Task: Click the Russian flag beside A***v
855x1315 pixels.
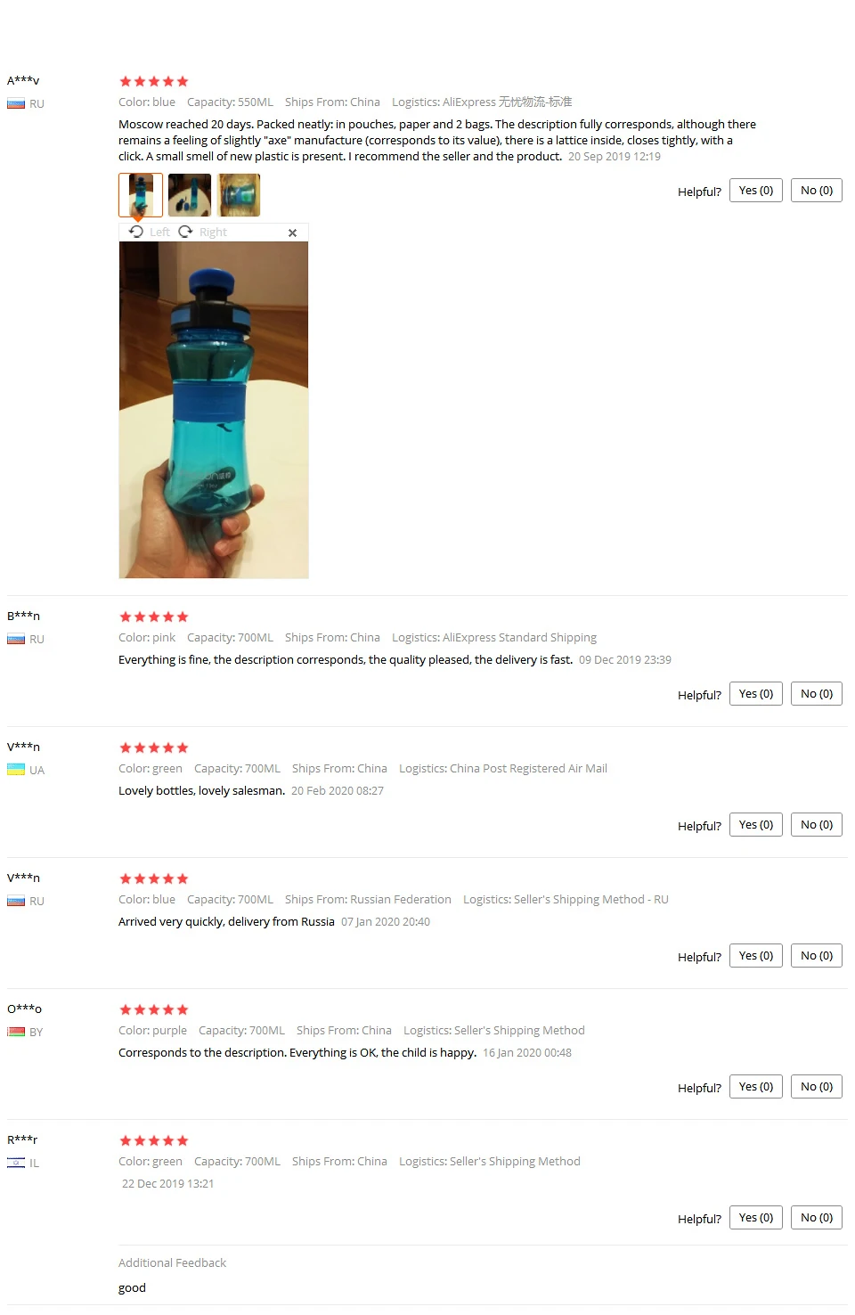Action: [x=16, y=104]
